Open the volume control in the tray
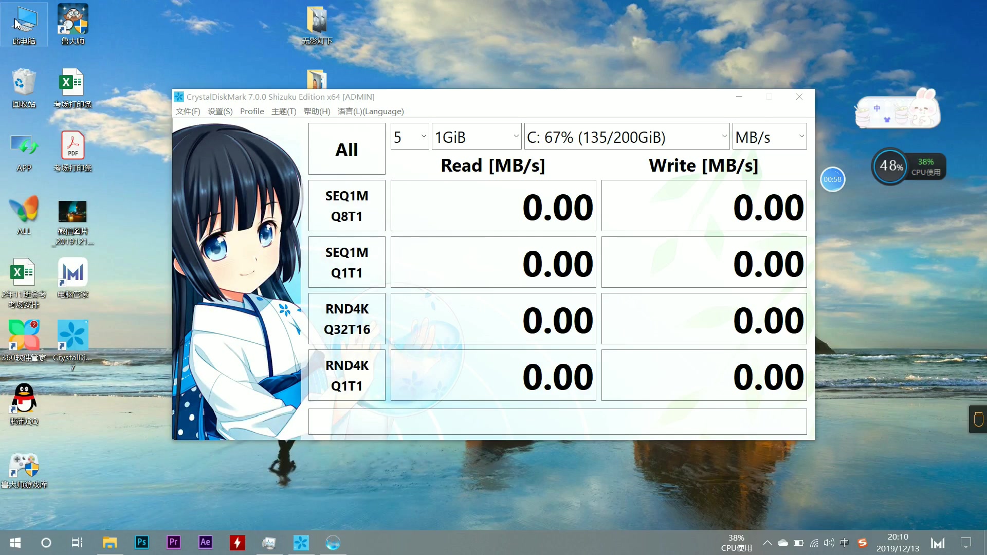Viewport: 987px width, 555px height. point(829,543)
